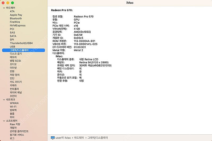
Task: Click the VRAM value '4 GB'
Action: coord(77,29)
